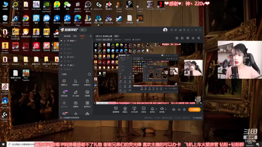
Task: Open the 弹幕秀 tool
Action: pyautogui.click(x=76, y=104)
